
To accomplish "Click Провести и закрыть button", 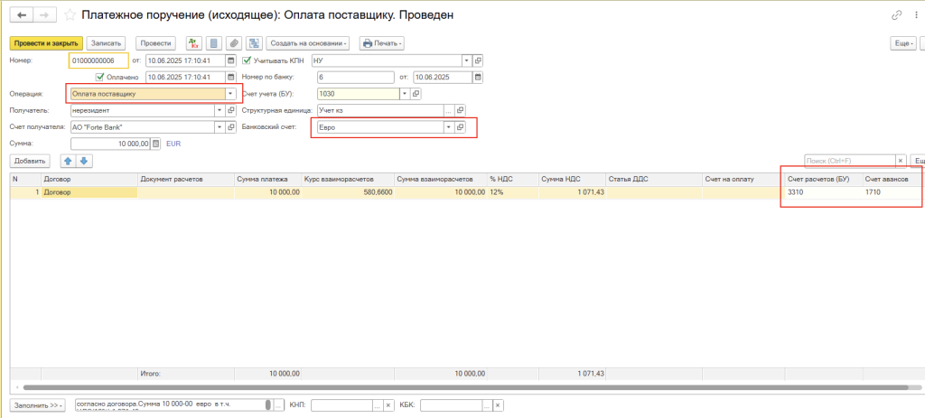I will [x=45, y=43].
